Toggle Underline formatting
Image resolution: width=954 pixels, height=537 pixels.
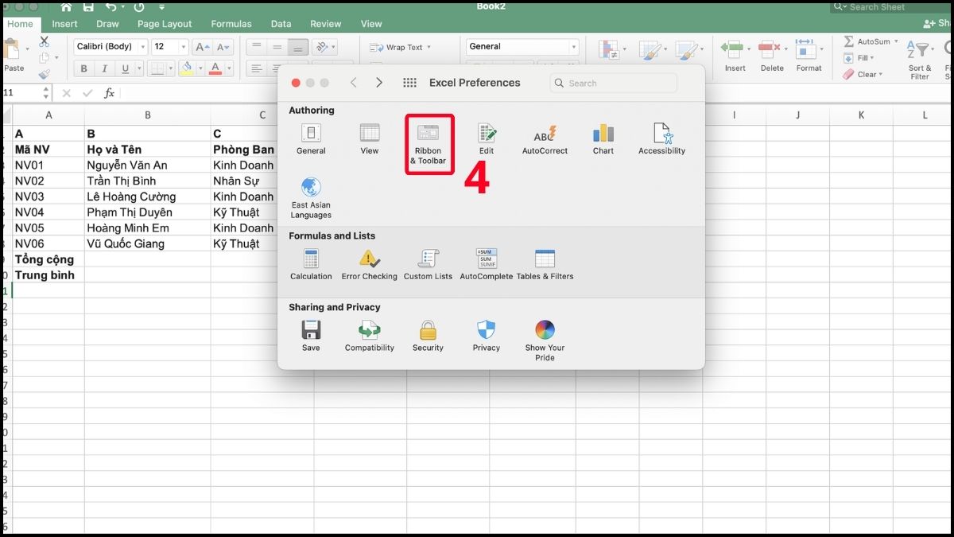tap(124, 69)
